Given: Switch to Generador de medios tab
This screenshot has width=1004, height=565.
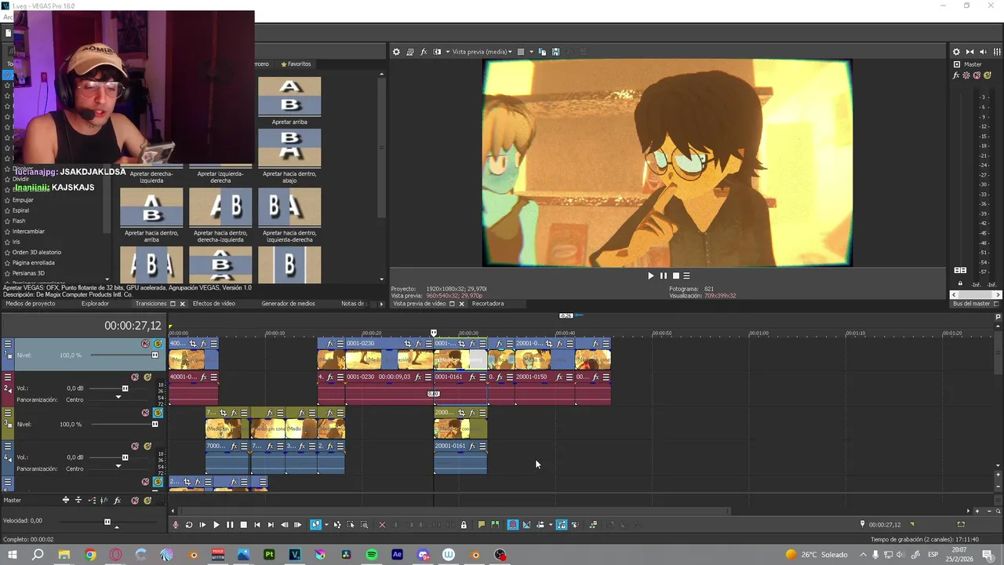Looking at the screenshot, I should point(288,304).
